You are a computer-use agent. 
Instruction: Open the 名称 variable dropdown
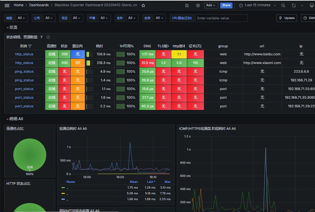coord(132,18)
